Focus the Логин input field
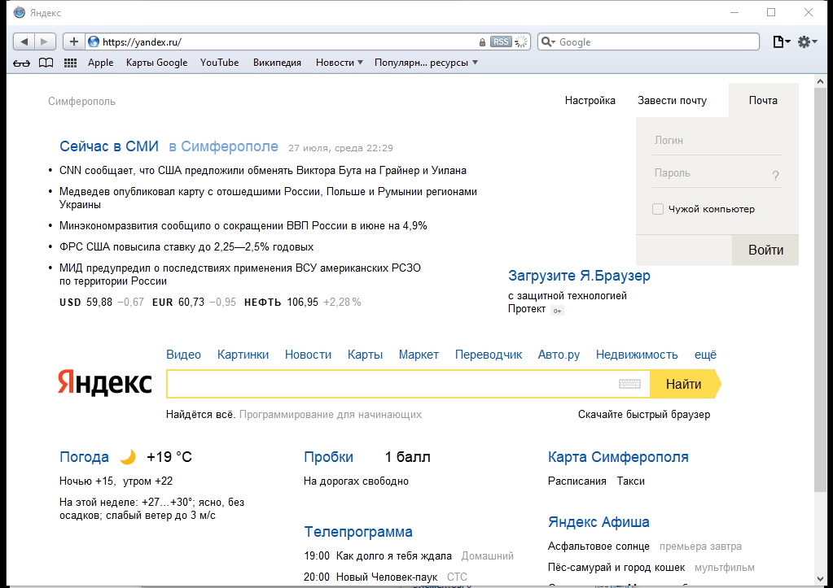The image size is (833, 588). click(717, 141)
